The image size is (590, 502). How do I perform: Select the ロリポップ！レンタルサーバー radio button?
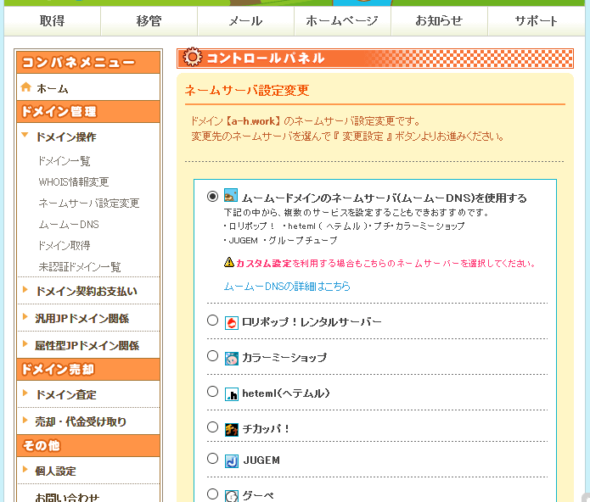pyautogui.click(x=212, y=321)
